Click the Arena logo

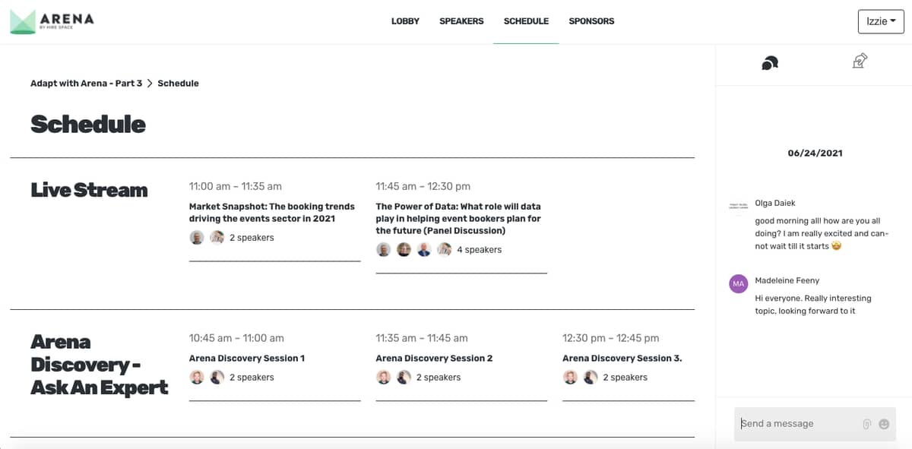(52, 21)
